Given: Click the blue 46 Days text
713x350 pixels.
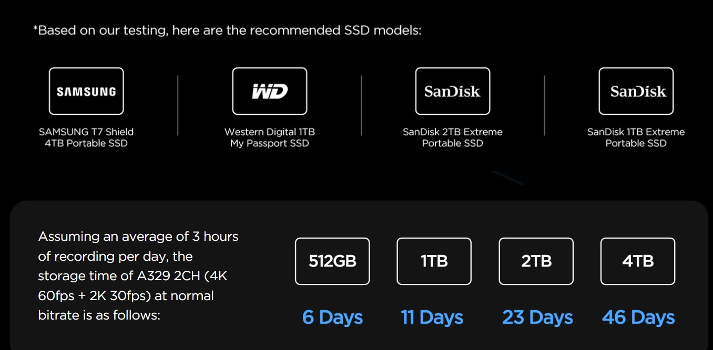Looking at the screenshot, I should click(638, 317).
